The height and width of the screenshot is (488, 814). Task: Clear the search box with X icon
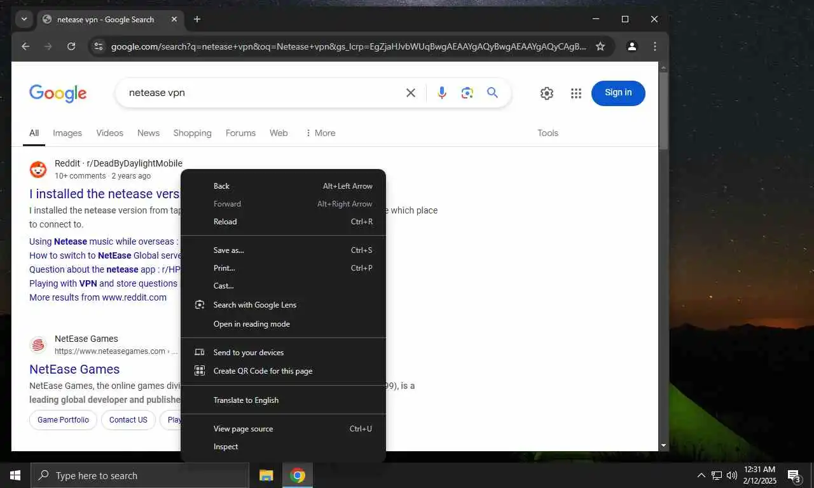(x=411, y=93)
